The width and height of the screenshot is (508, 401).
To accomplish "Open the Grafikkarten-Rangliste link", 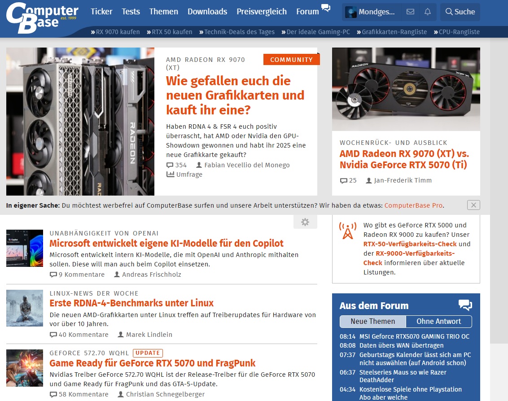I will [392, 32].
